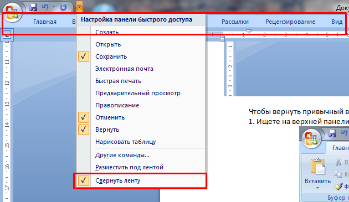Viewport: 349px width, 202px height.
Task: Click the Format Painter brush icon
Action: click(338, 186)
